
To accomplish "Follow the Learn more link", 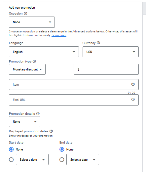I will [59, 35].
